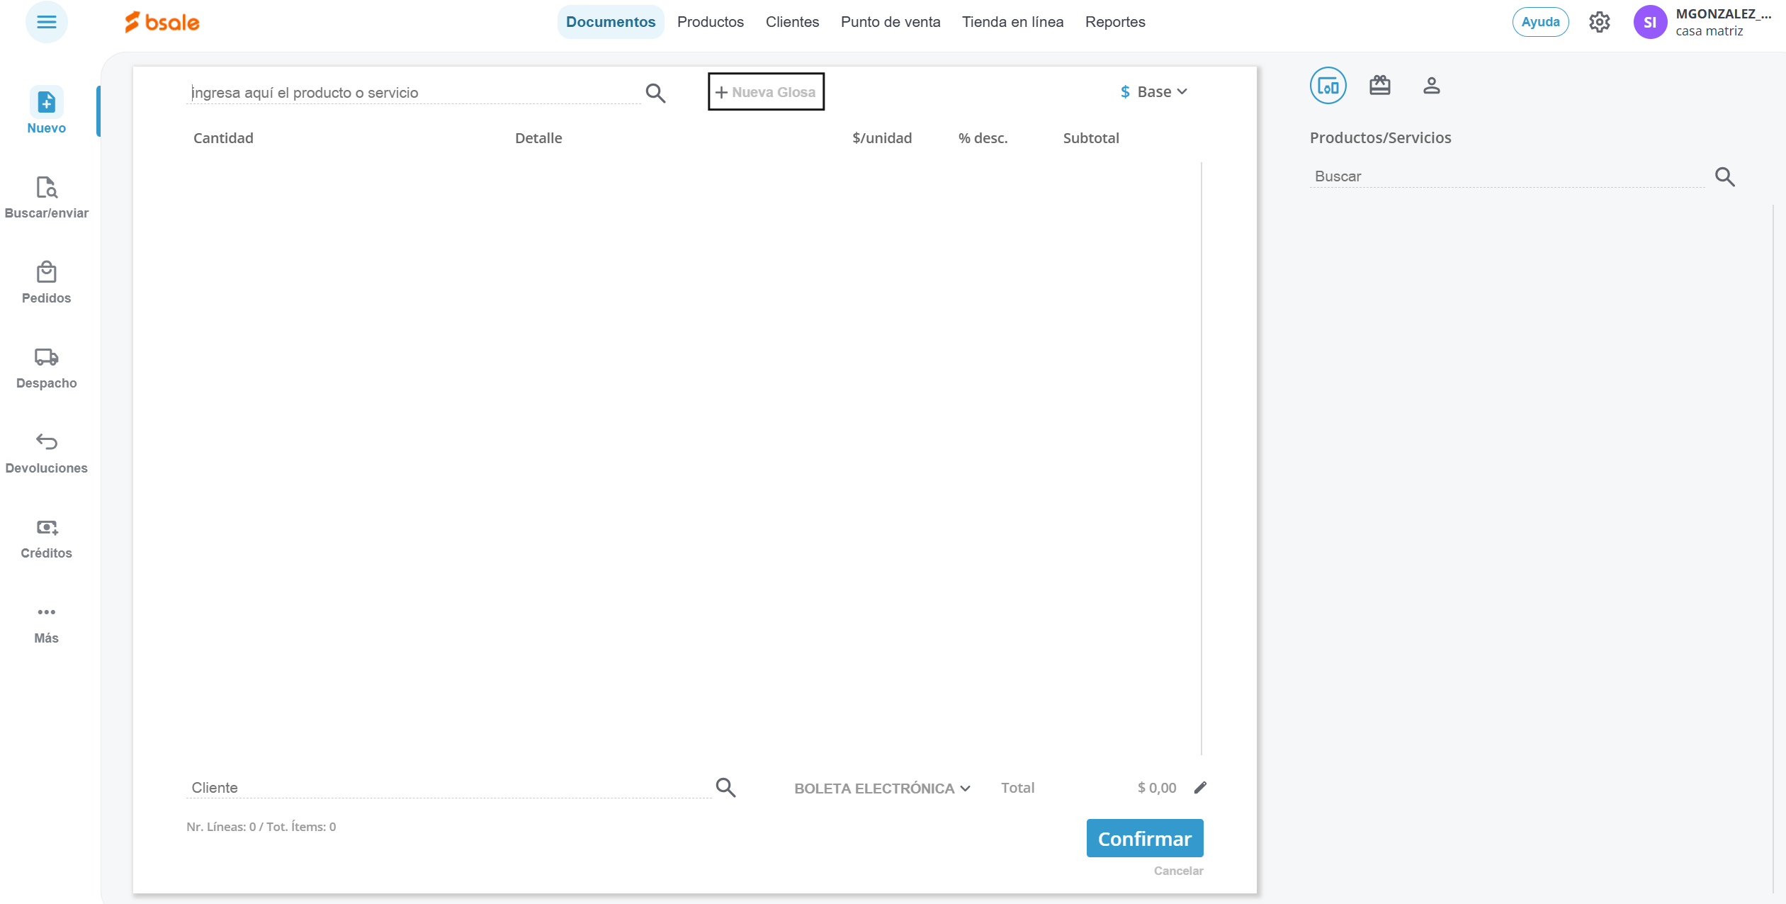Click the Más three-dots icon

[46, 613]
